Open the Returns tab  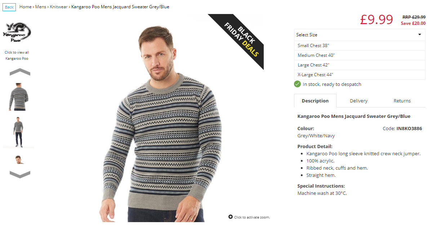[x=402, y=101]
